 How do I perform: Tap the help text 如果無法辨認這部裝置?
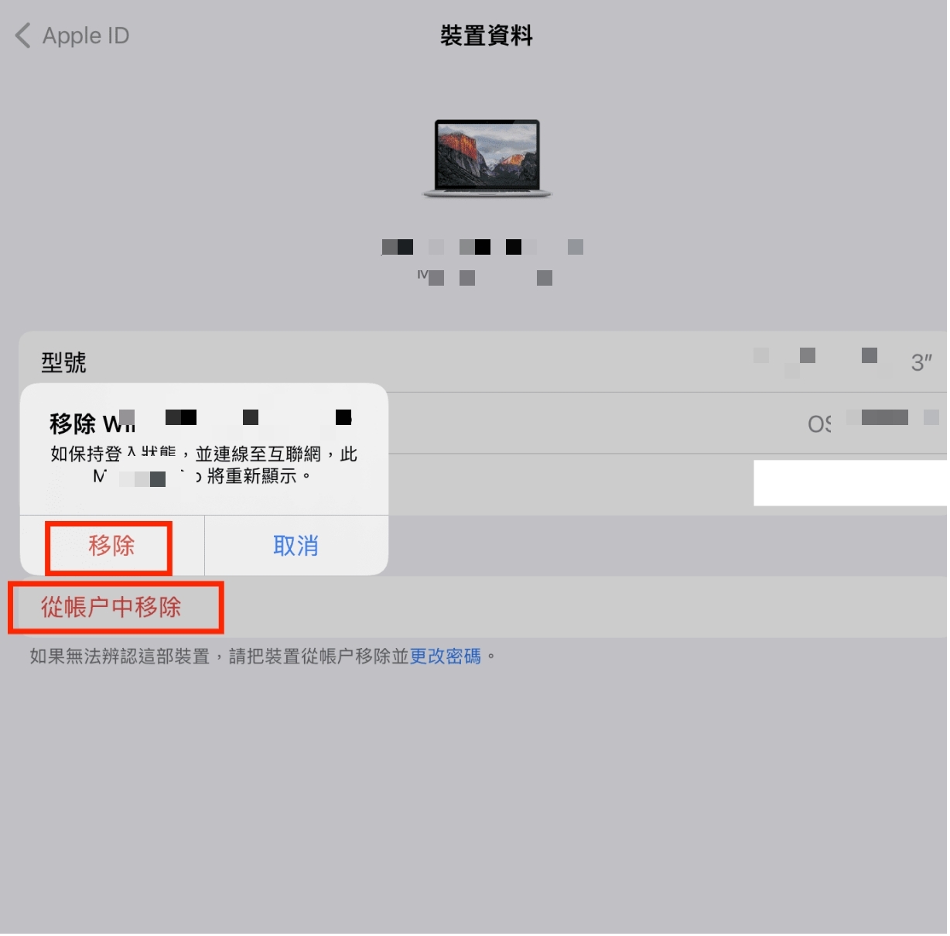pos(120,657)
